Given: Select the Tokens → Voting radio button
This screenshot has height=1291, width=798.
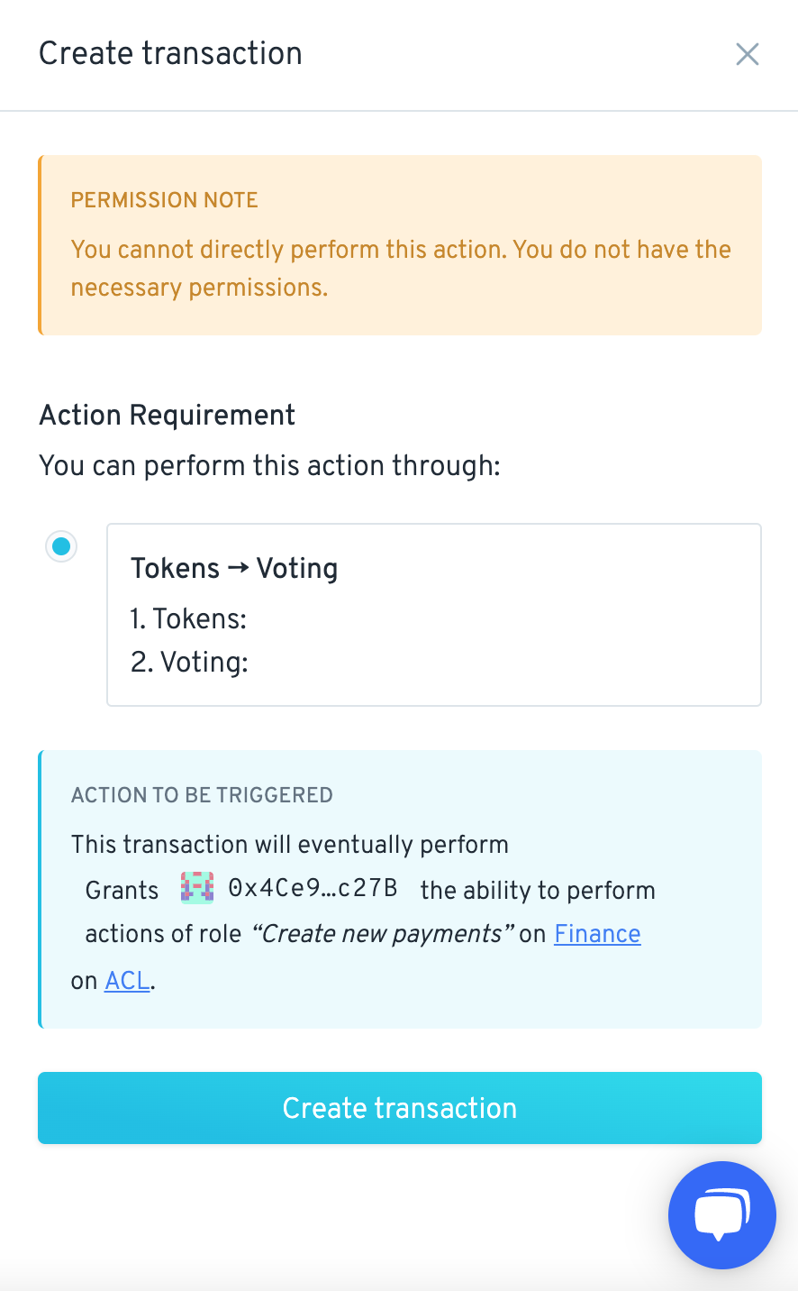Looking at the screenshot, I should [x=61, y=546].
